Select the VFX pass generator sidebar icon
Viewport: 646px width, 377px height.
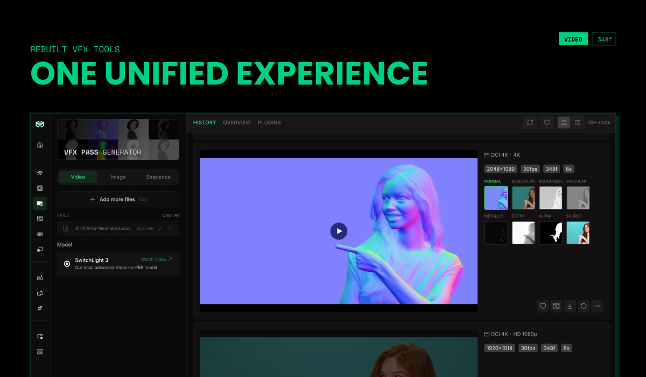(x=40, y=204)
